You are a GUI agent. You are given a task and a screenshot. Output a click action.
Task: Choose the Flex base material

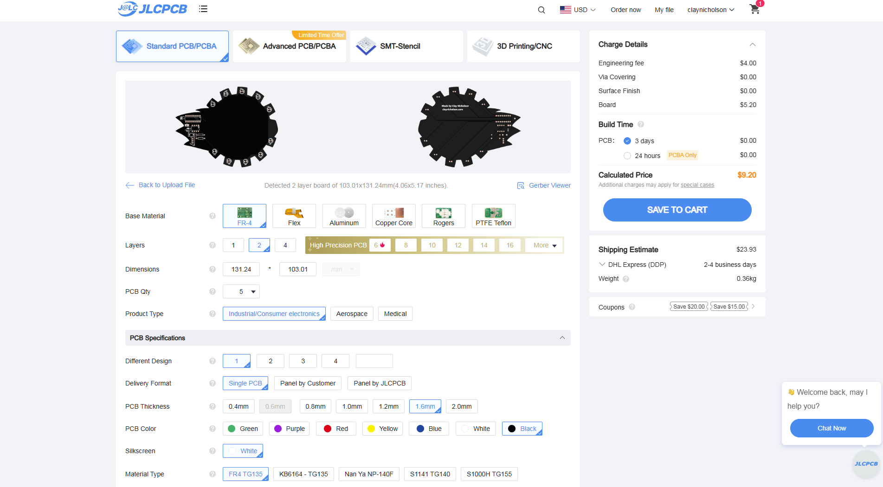click(294, 216)
